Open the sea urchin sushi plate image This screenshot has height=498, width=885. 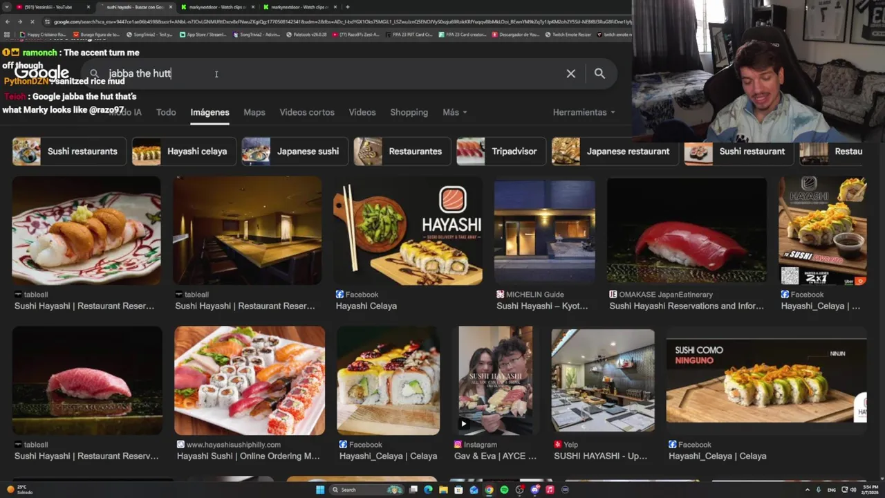coord(86,230)
